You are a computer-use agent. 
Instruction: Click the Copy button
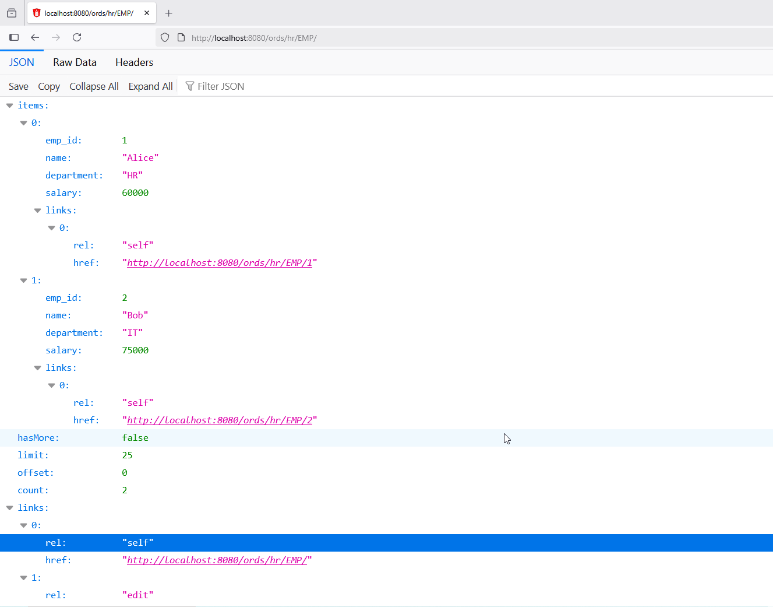click(49, 86)
